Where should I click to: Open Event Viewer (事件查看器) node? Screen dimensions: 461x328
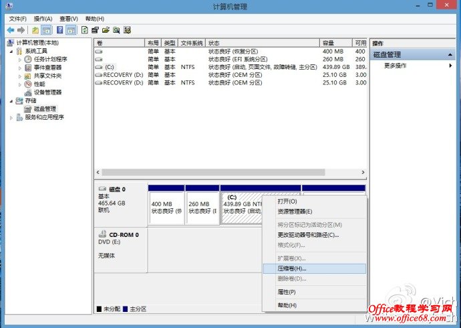point(47,68)
